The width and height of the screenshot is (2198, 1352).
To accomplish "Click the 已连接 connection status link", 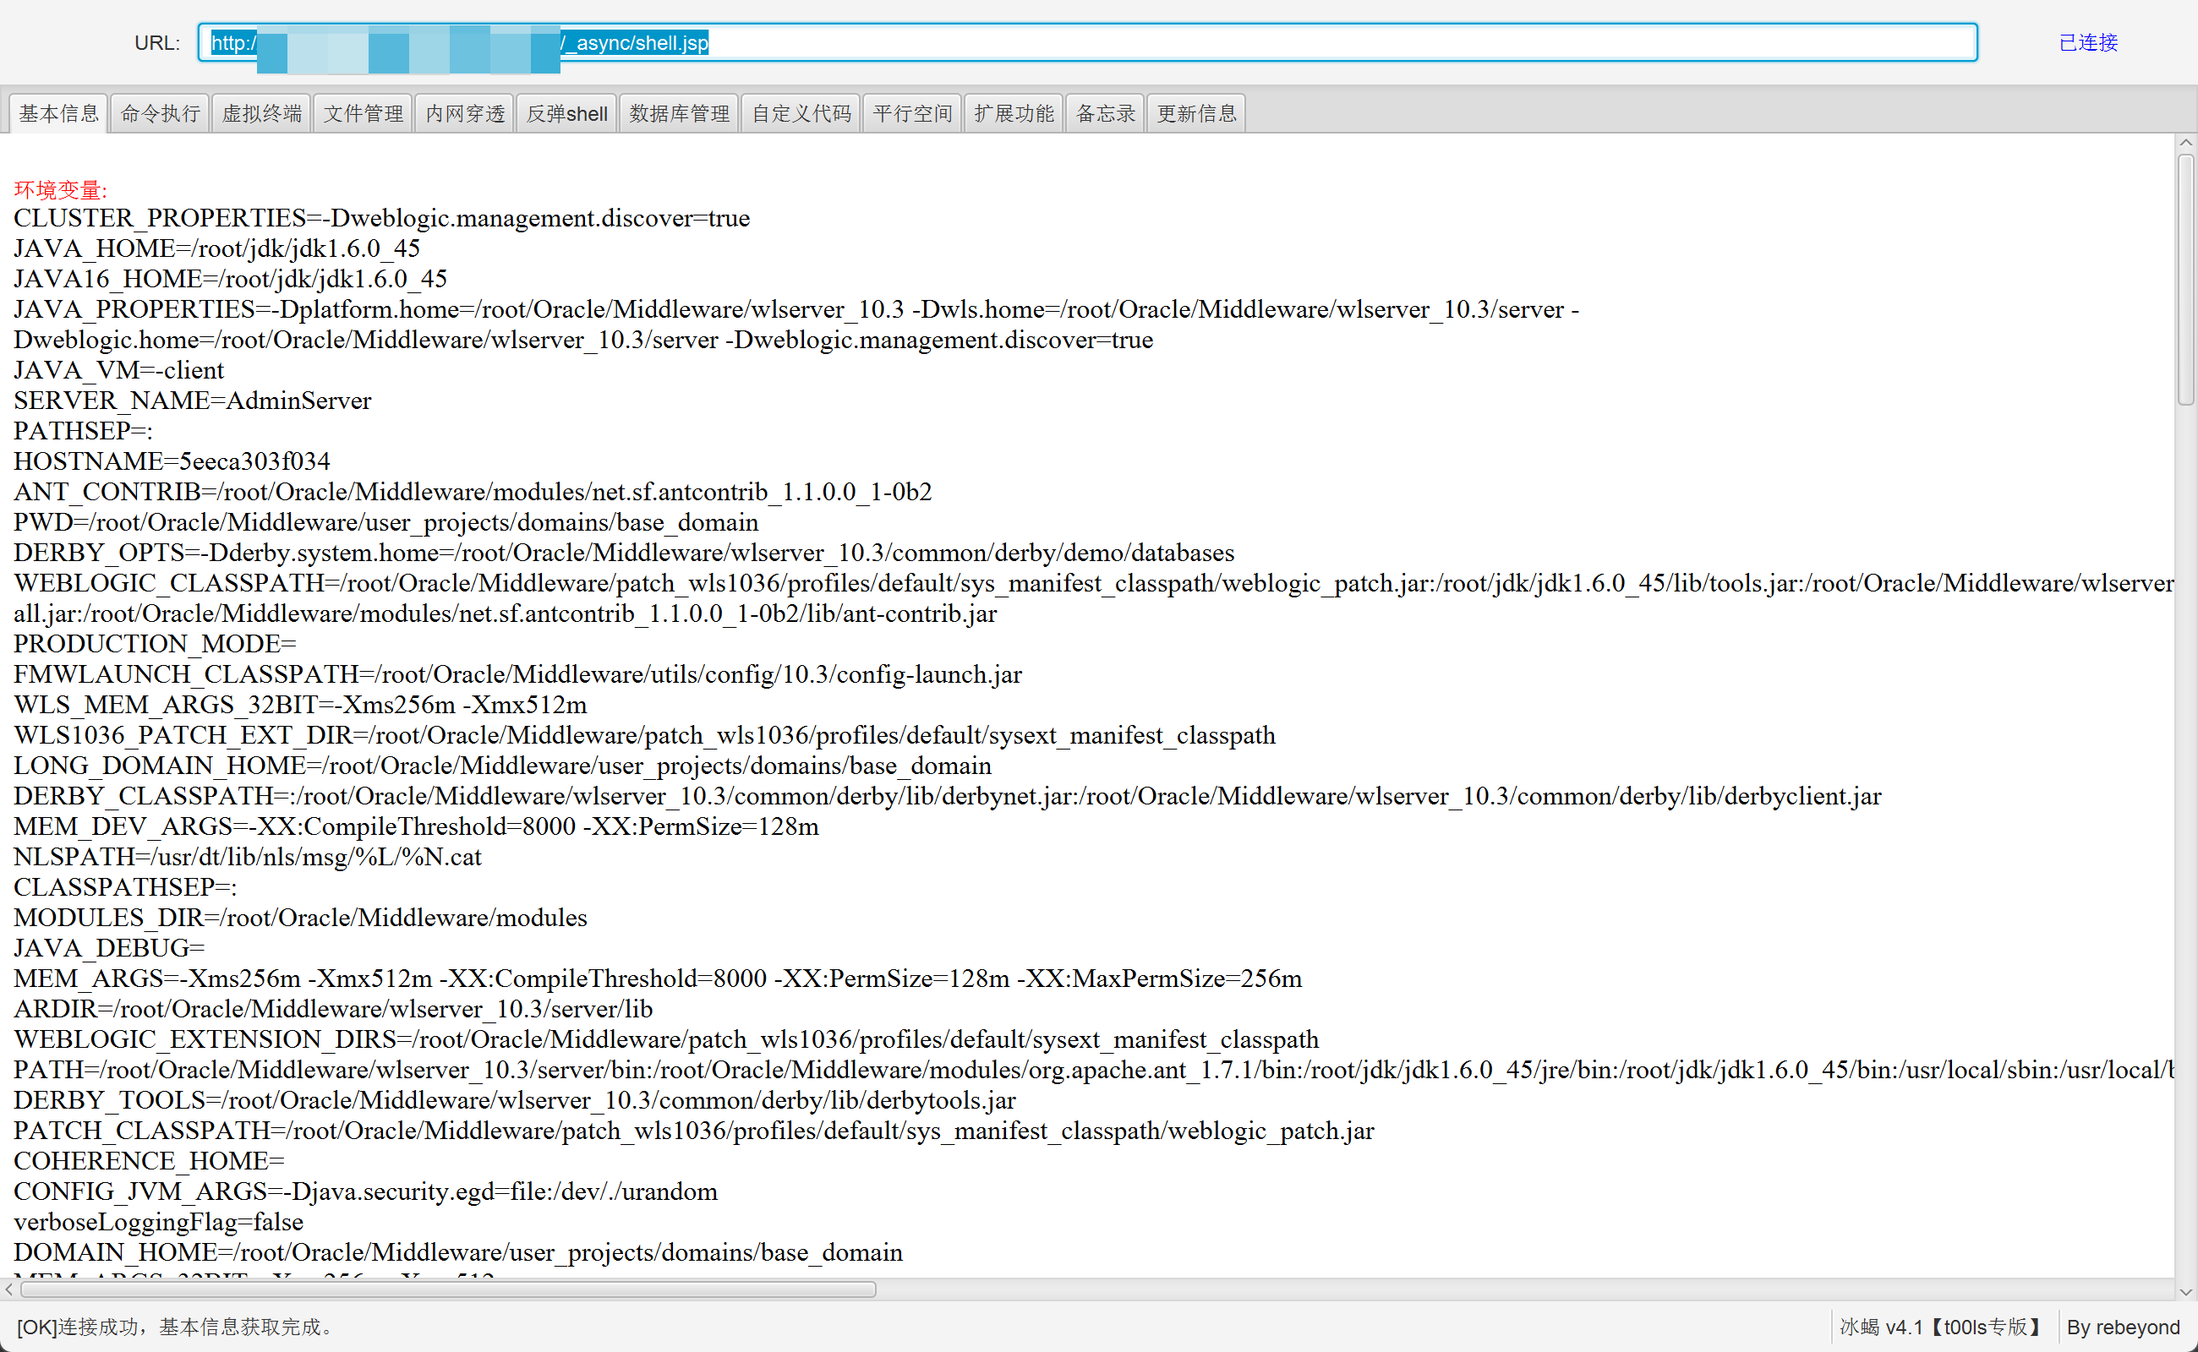I will click(2087, 43).
